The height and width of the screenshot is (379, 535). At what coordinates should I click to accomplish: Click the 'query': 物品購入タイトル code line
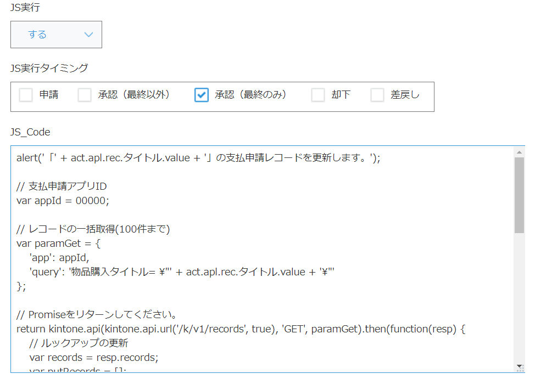(181, 272)
